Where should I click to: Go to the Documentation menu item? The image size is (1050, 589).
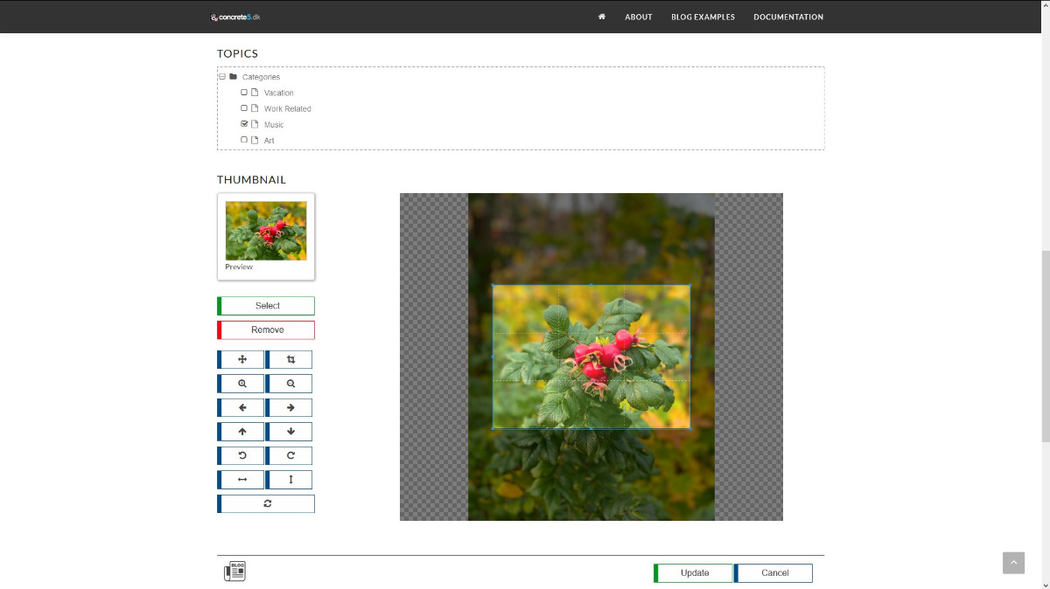pyautogui.click(x=787, y=17)
